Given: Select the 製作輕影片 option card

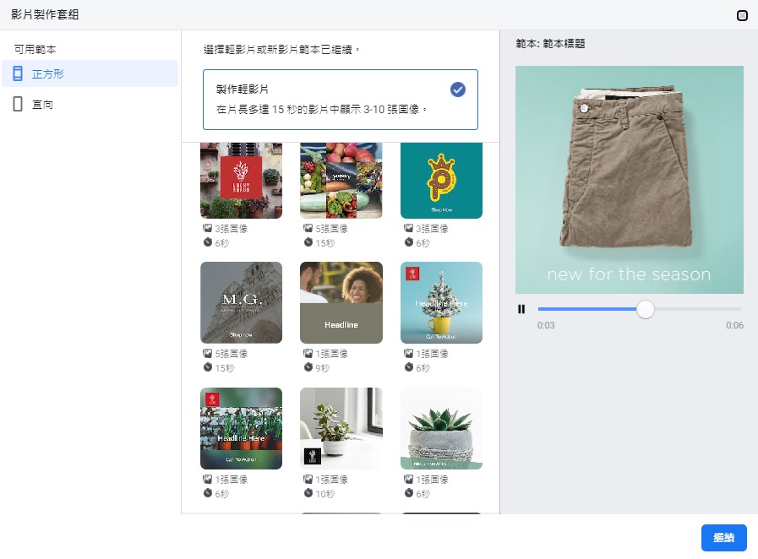Looking at the screenshot, I should [330, 99].
